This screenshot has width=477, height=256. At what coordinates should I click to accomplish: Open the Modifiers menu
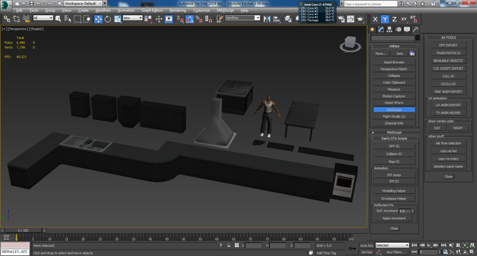tap(103, 10)
